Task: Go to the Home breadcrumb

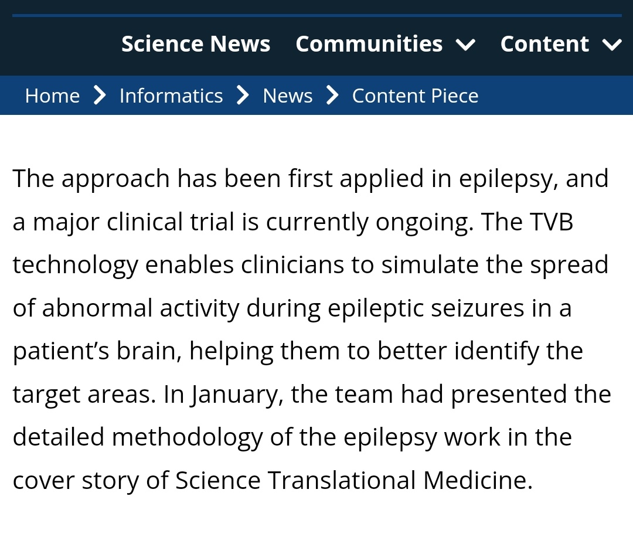Action: (x=52, y=96)
